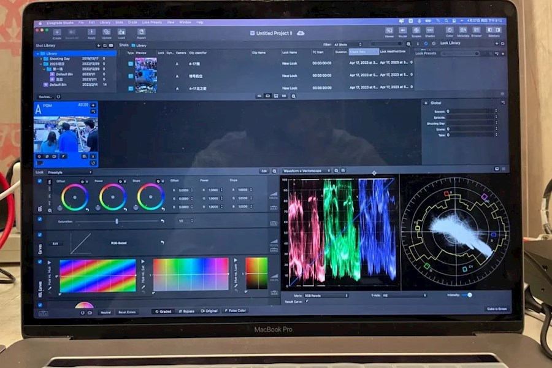Click the Saturation slider handle
Image resolution: width=552 pixels, height=368 pixels.
(x=117, y=221)
